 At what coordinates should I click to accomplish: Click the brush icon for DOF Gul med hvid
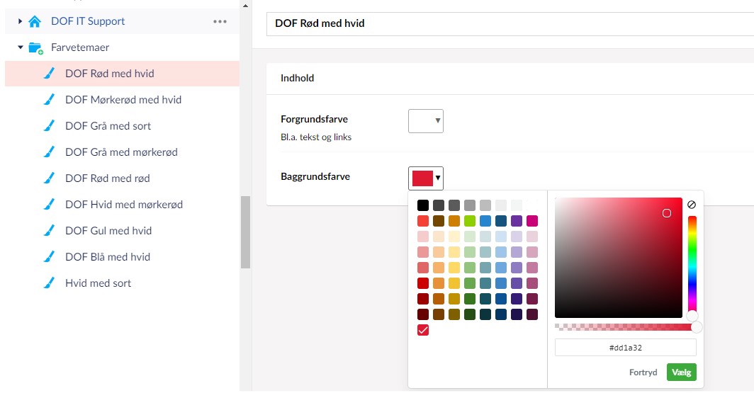point(49,231)
